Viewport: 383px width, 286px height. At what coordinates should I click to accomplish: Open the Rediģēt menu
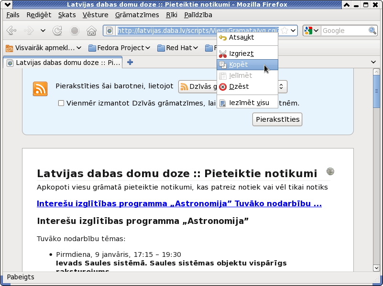pyautogui.click(x=39, y=15)
